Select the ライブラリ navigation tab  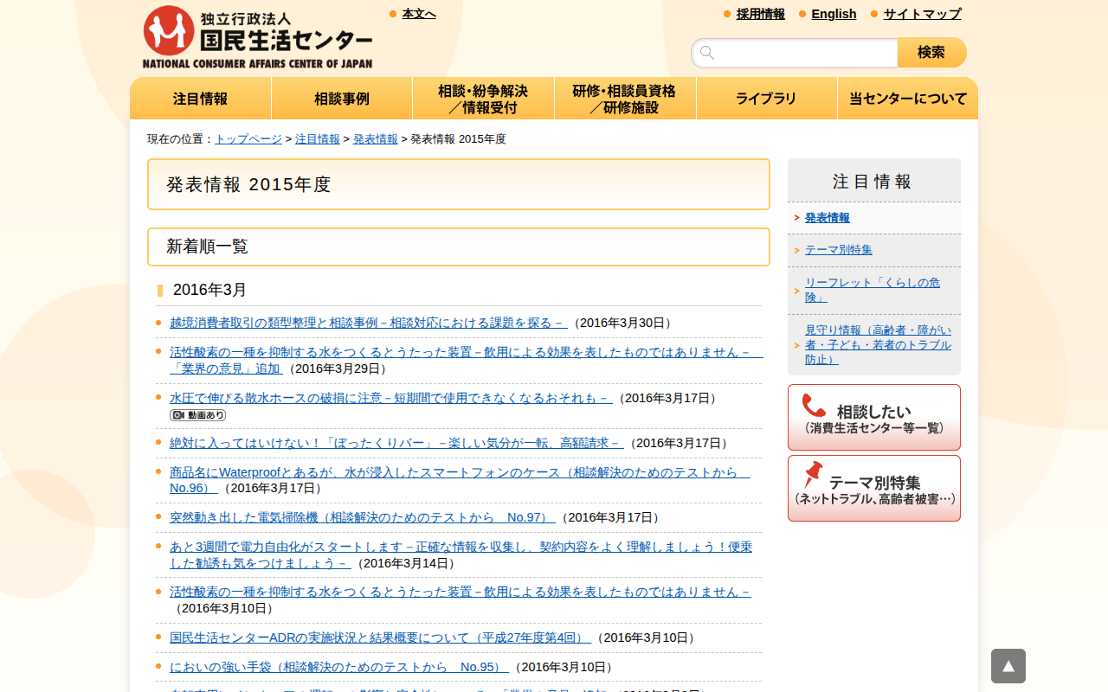tap(766, 99)
